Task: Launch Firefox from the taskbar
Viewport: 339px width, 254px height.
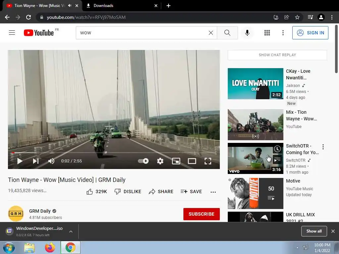Action: [50, 248]
